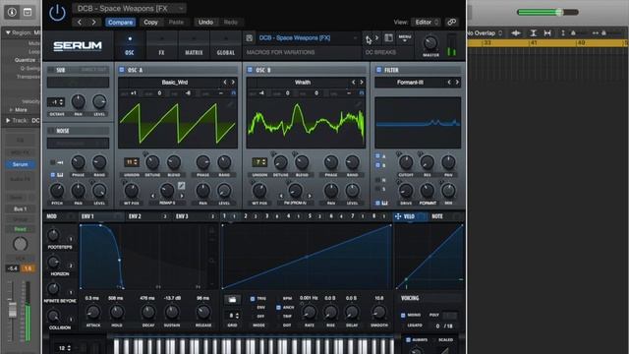Select next OSC B wavetable arrow
This screenshot has width=629, height=354.
pyautogui.click(x=362, y=83)
